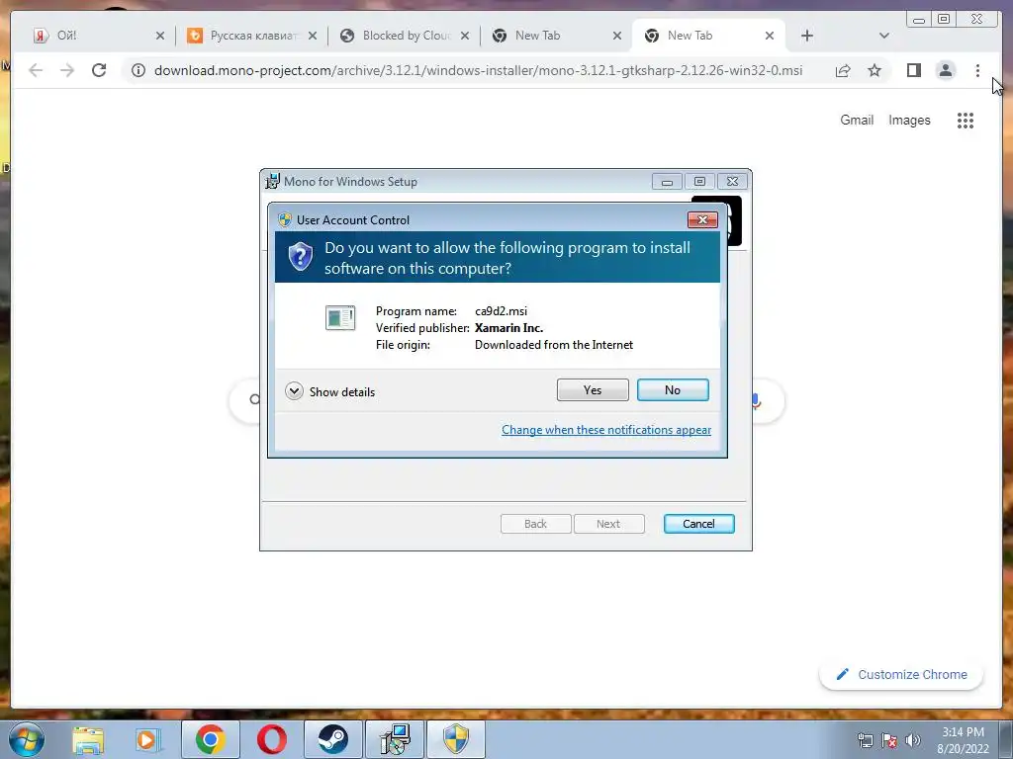This screenshot has width=1013, height=759.
Task: Open Gmail link
Action: coord(857,120)
